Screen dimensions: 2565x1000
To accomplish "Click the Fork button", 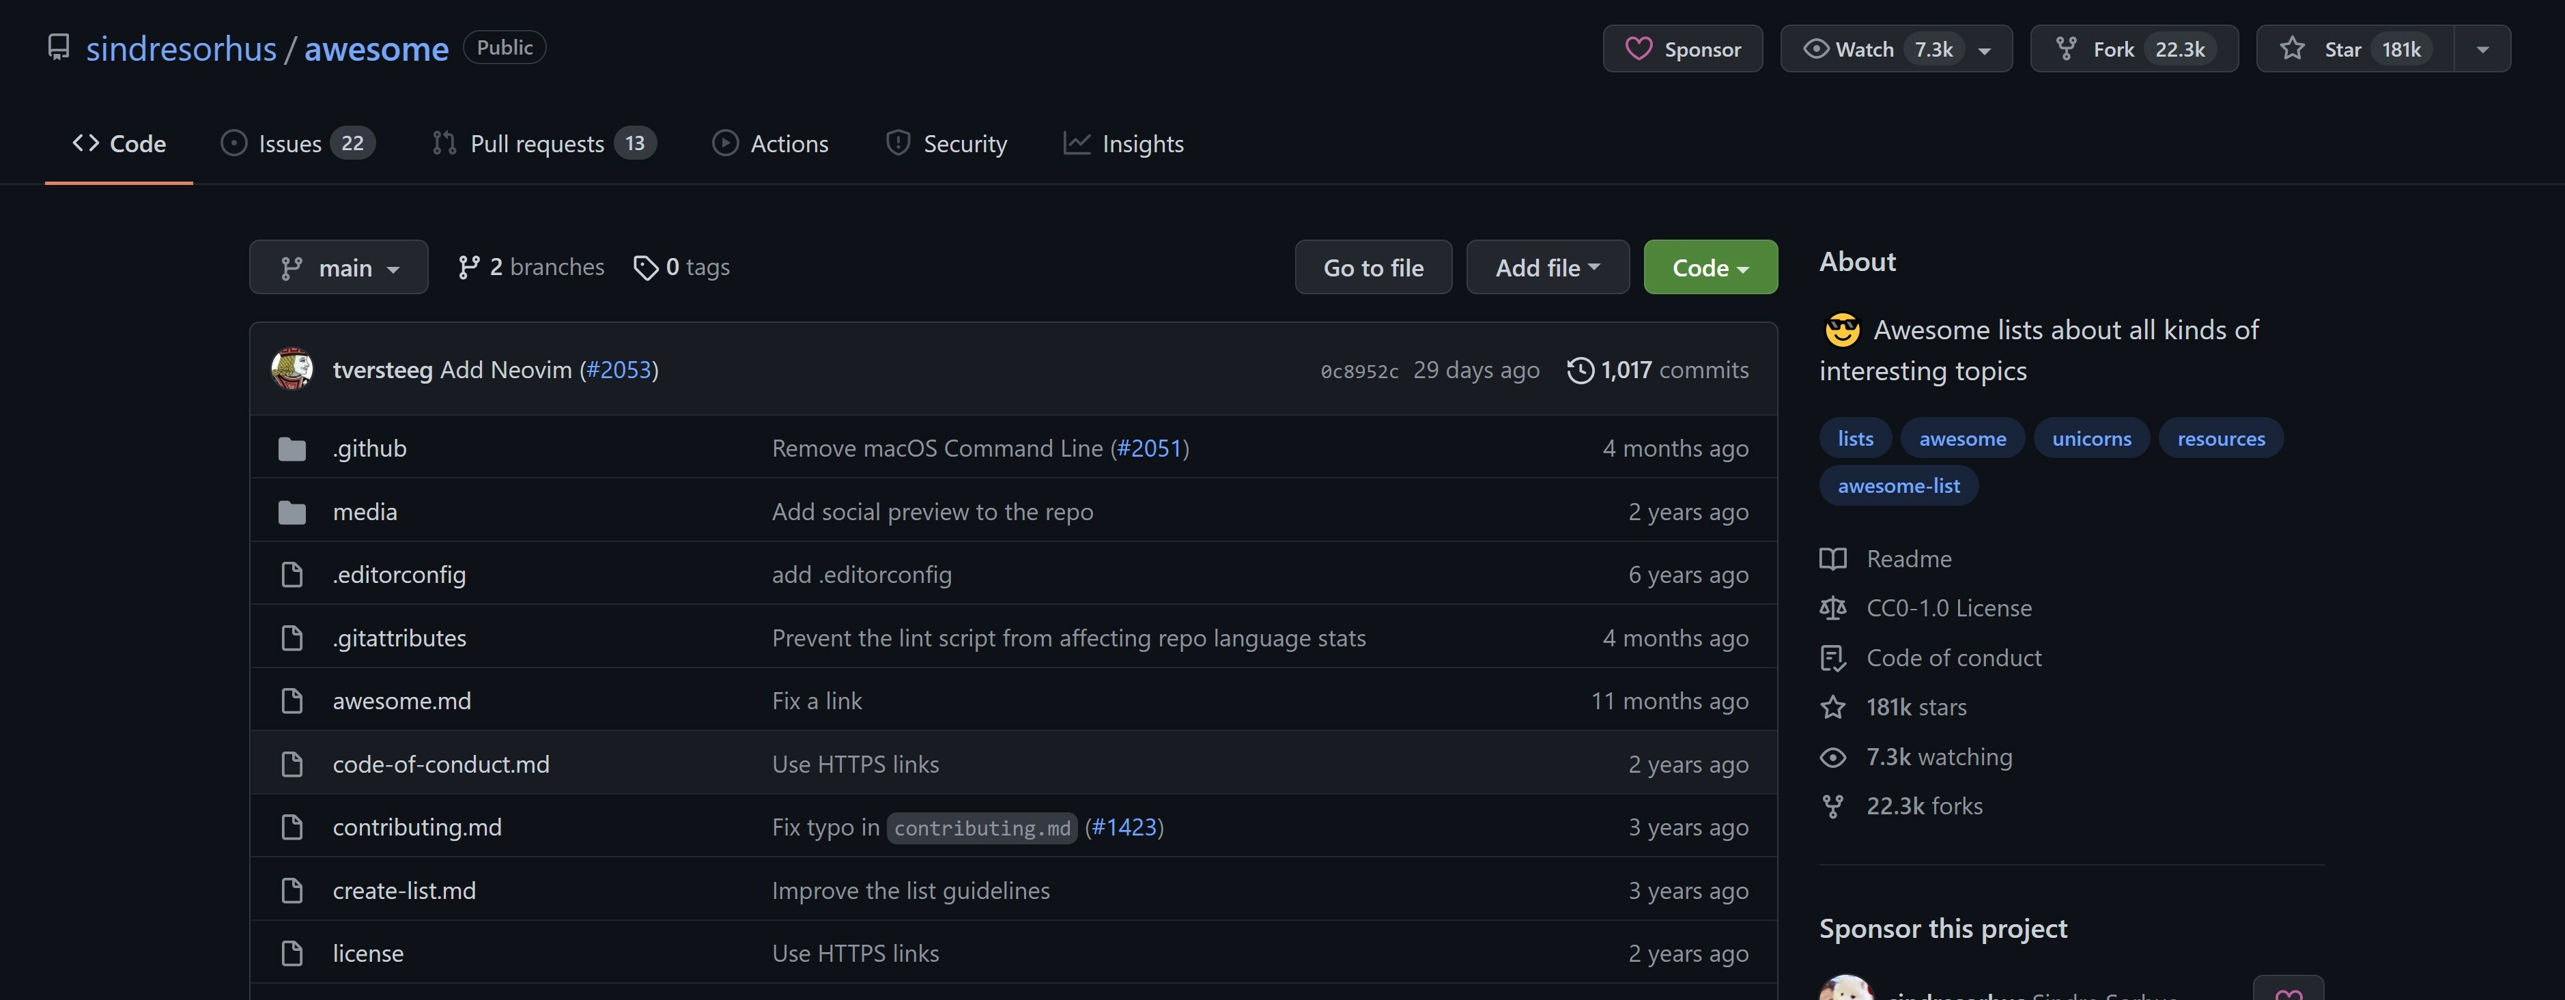I will pos(2134,48).
